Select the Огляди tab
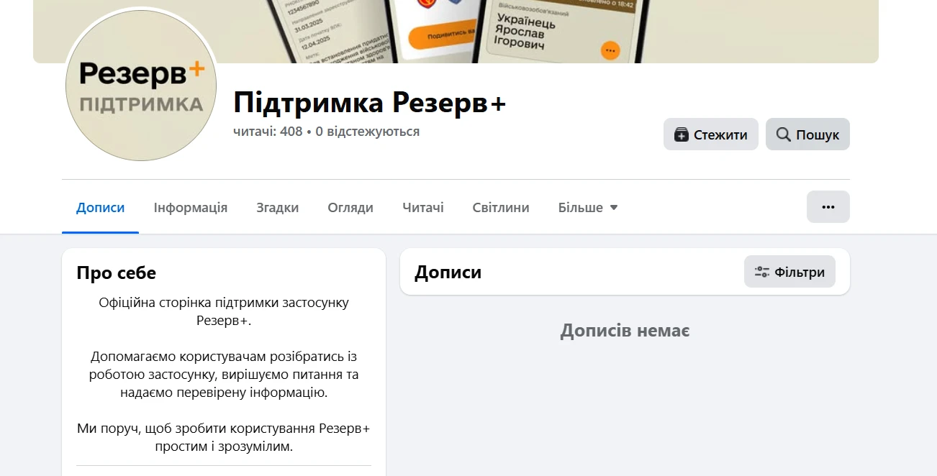The height and width of the screenshot is (476, 937). tap(350, 208)
